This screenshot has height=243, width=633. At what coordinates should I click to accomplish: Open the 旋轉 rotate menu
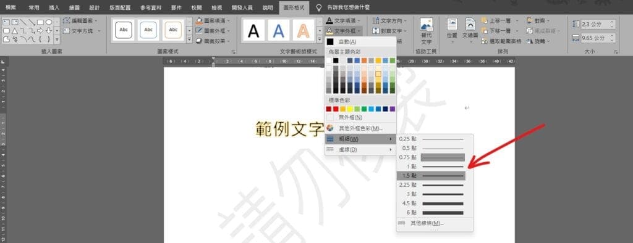point(538,41)
